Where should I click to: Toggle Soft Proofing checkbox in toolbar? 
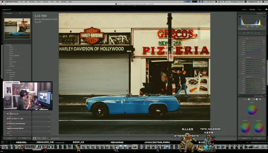(x=50, y=138)
